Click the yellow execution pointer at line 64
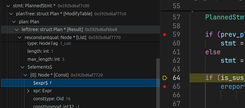 (164, 78)
